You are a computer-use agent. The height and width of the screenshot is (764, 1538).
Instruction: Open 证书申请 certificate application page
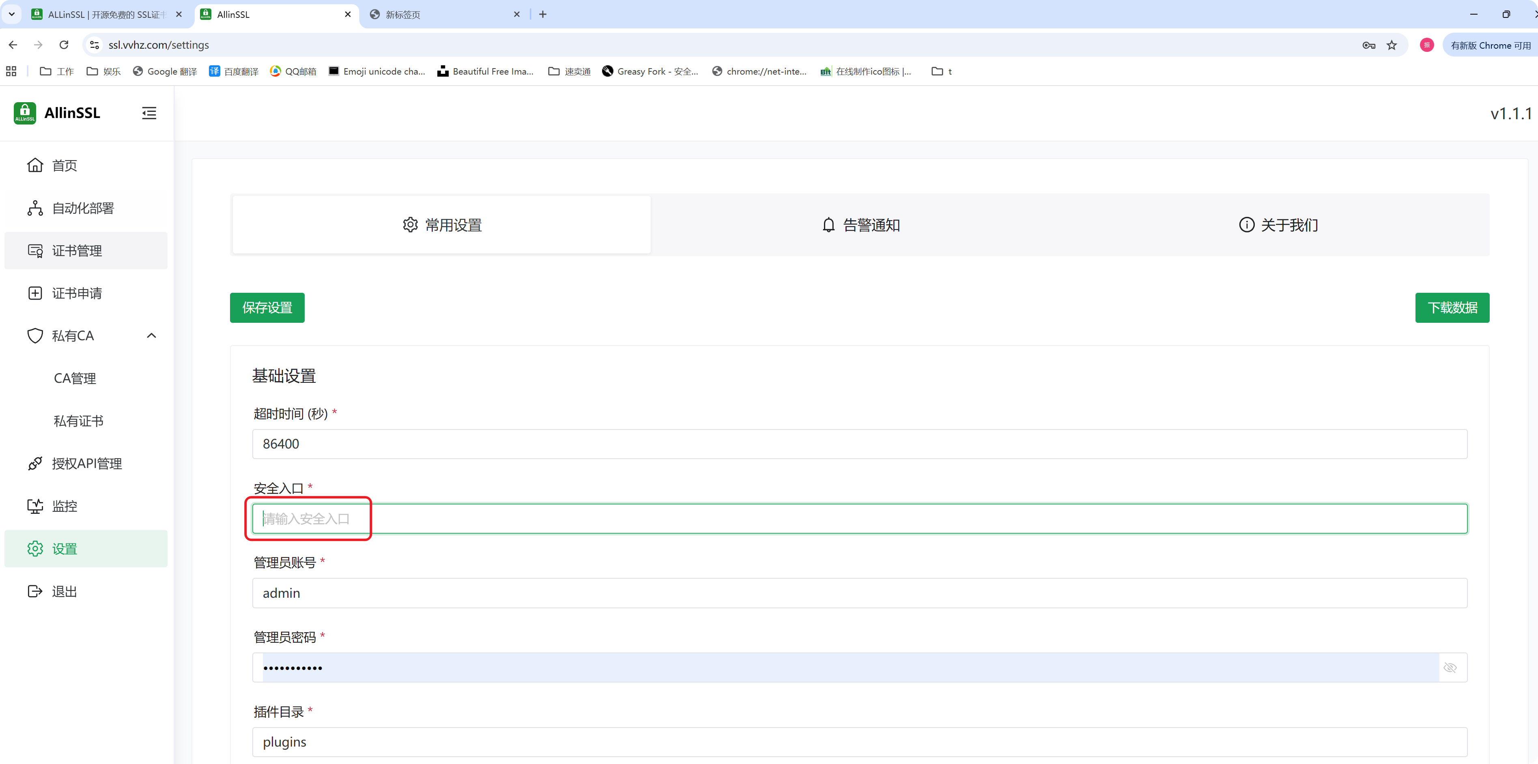click(x=76, y=293)
